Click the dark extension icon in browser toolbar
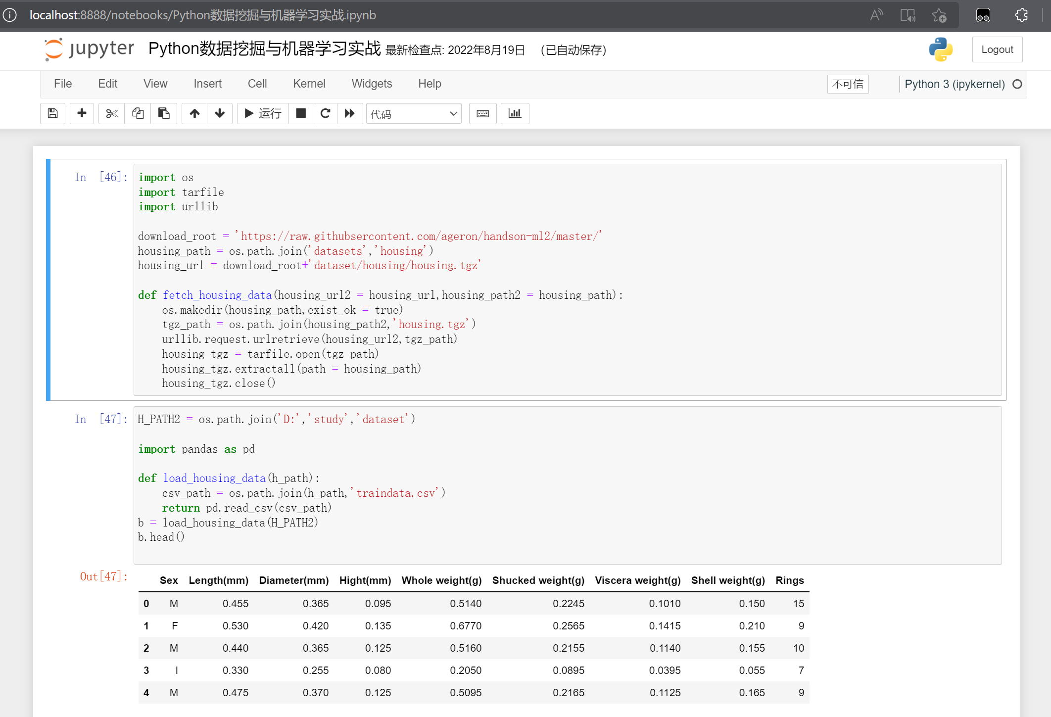The height and width of the screenshot is (717, 1051). point(983,15)
